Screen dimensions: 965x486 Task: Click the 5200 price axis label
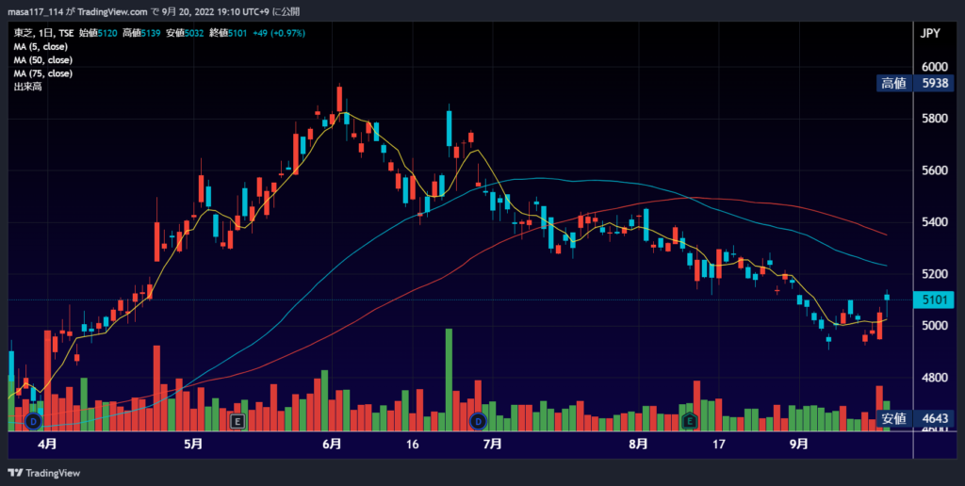(934, 273)
